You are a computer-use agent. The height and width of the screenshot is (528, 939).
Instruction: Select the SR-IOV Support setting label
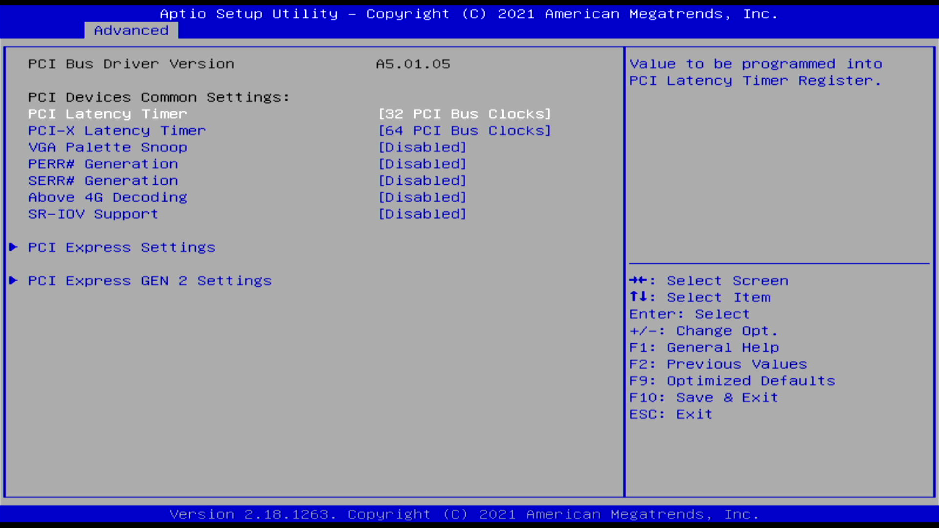(x=93, y=214)
